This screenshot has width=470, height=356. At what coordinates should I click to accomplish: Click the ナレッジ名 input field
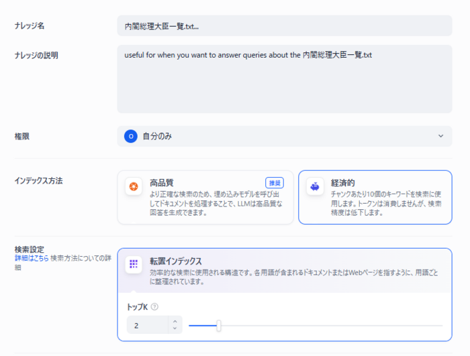pyautogui.click(x=285, y=26)
